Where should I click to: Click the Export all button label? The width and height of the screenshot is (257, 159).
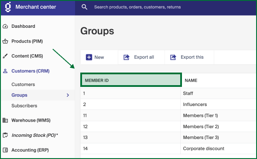tap(144, 57)
